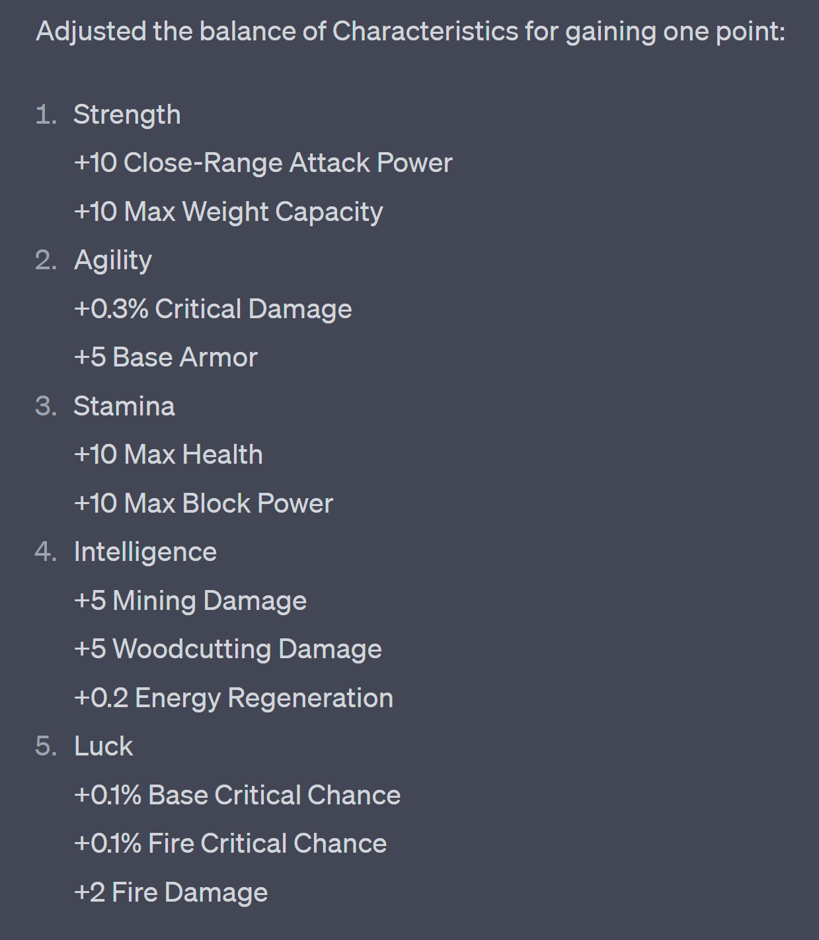Click the heading about adjusted Characteristics balance
The height and width of the screenshot is (940, 819).
410,32
